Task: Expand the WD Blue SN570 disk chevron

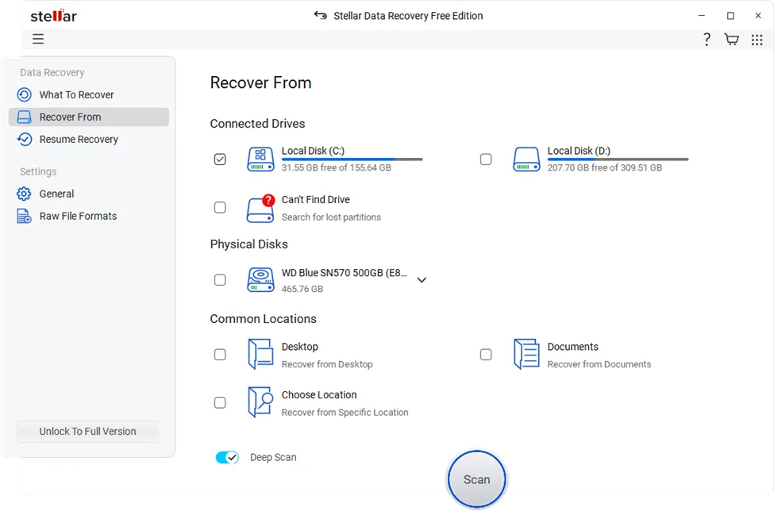Action: [x=422, y=280]
